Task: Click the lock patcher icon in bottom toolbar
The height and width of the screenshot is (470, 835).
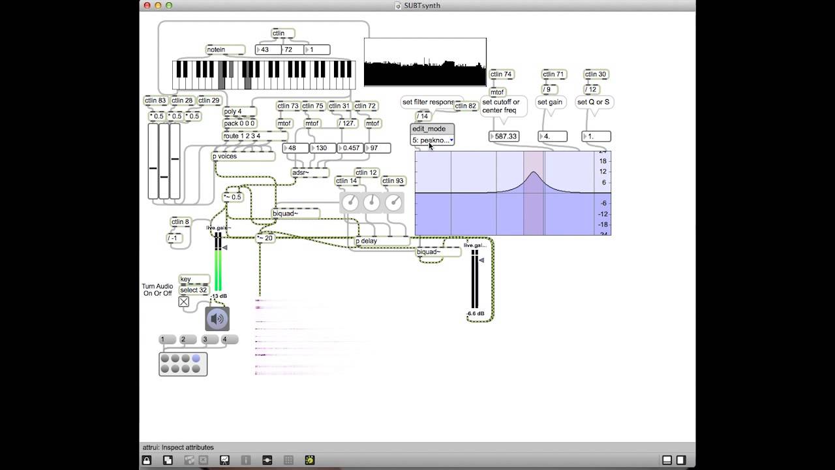Action: click(x=147, y=460)
